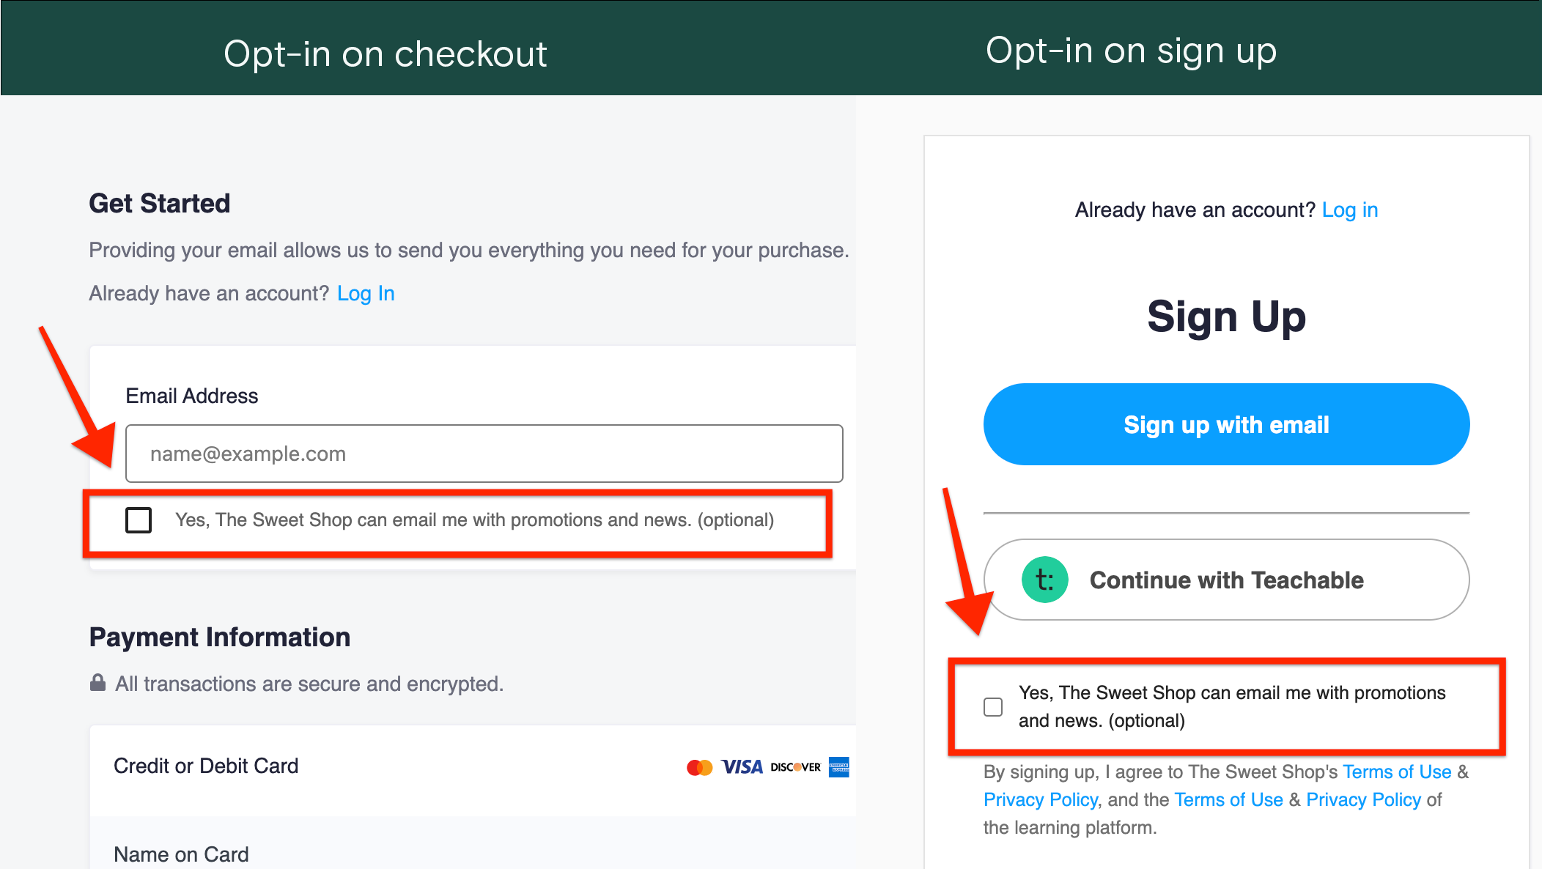
Task: Click the checkout opt-in label text
Action: pyautogui.click(x=474, y=520)
